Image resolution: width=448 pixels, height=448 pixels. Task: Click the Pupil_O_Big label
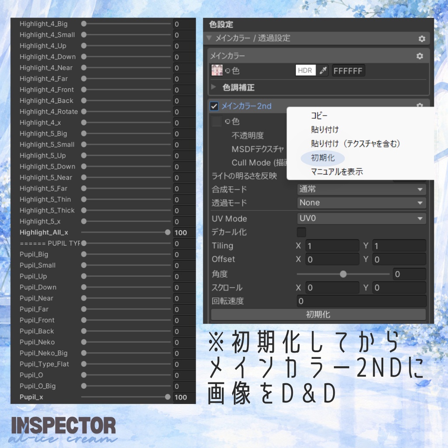[38, 386]
